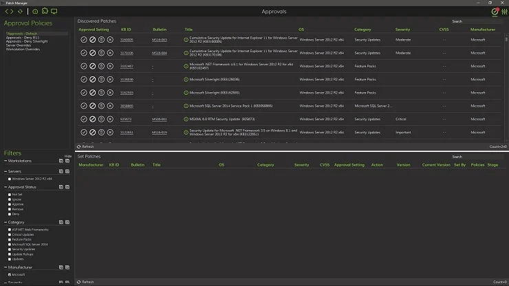
Task: Click the Set Patches search field
Action: point(477,157)
